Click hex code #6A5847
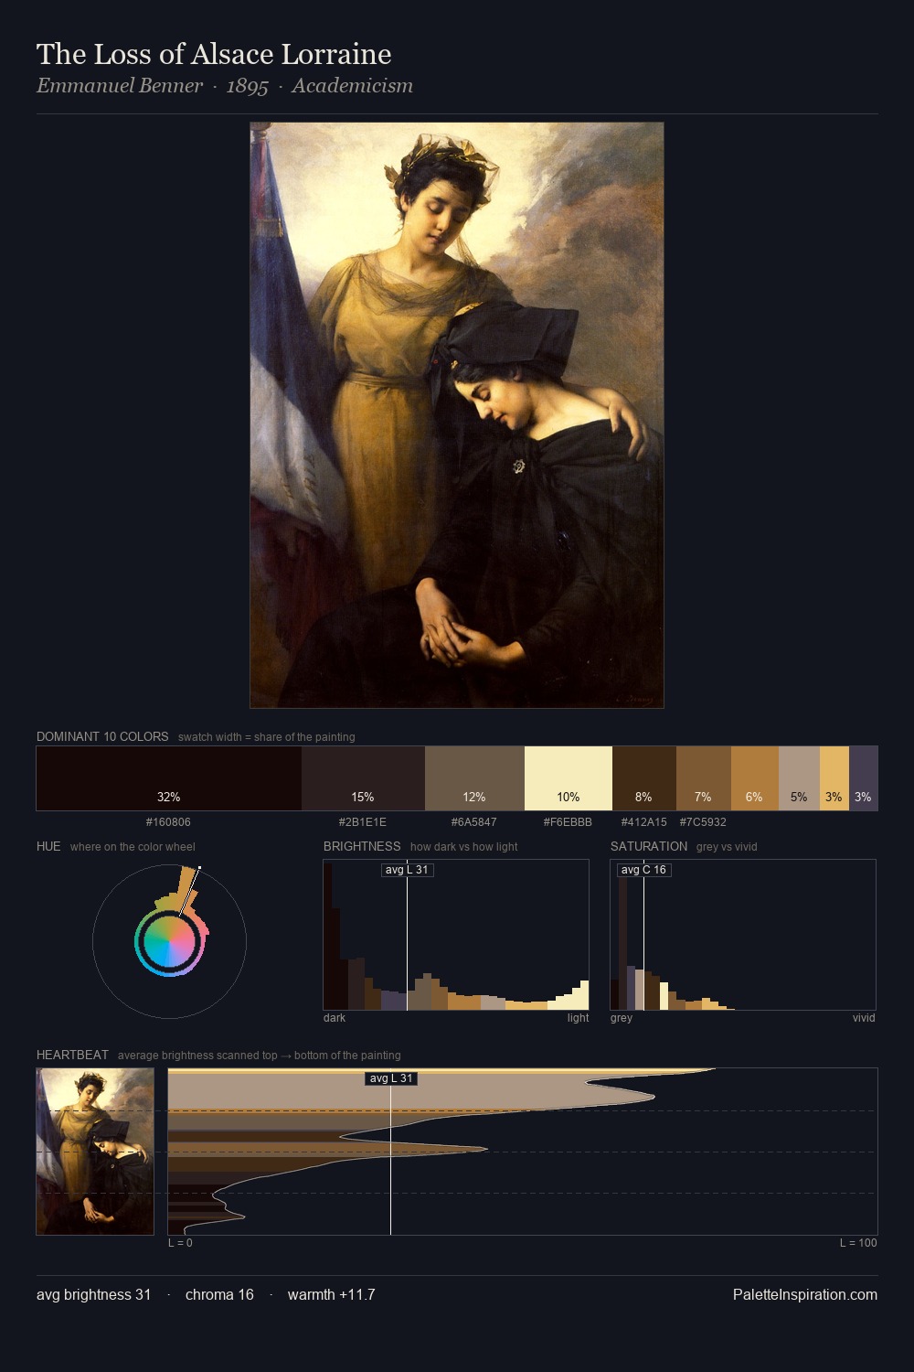Image resolution: width=914 pixels, height=1372 pixels. click(x=474, y=822)
